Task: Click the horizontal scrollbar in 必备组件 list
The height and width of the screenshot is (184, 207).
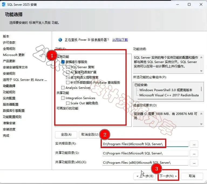Action: point(164,99)
